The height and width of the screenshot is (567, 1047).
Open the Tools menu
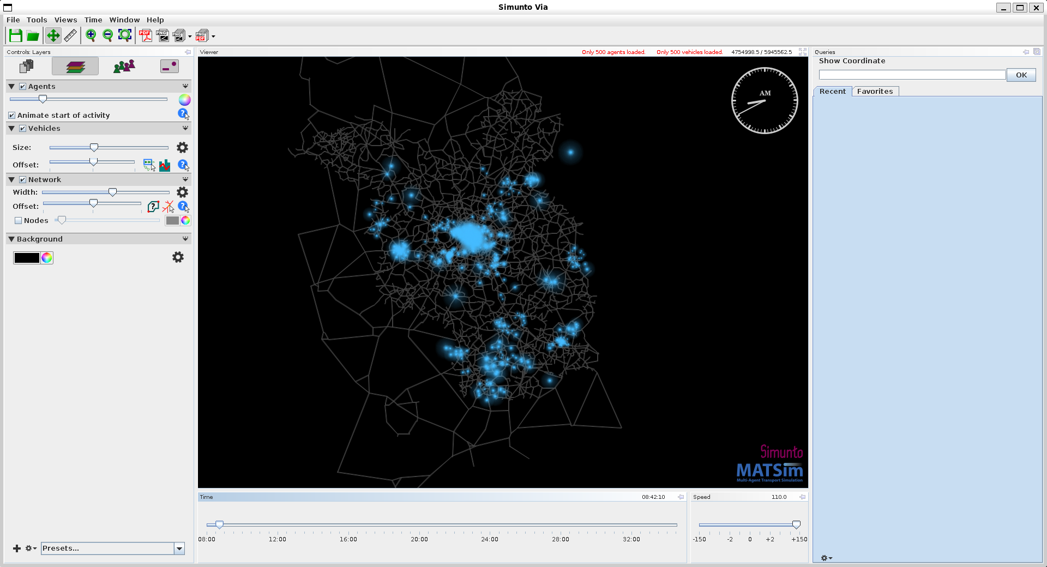(37, 20)
